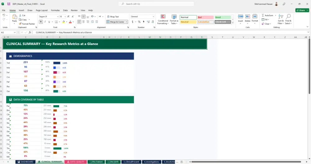This screenshot has height=164, width=311.
Task: Click the insert function fx icon
Action: (x=30, y=32)
